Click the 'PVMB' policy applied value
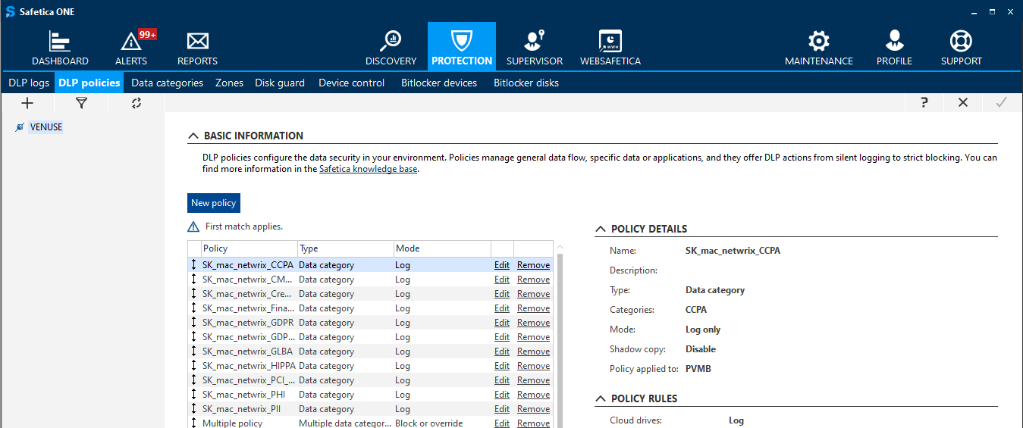 (698, 369)
